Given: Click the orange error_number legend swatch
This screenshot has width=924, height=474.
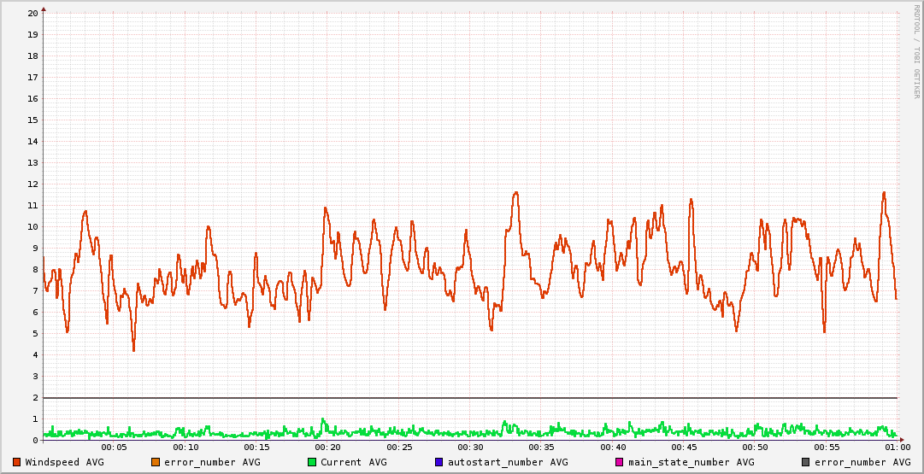Looking at the screenshot, I should click(x=156, y=462).
